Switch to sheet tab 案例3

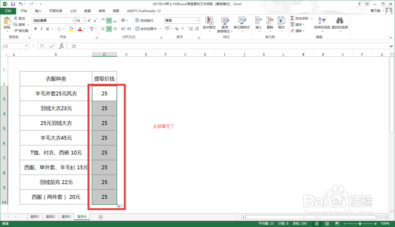pos(66,217)
